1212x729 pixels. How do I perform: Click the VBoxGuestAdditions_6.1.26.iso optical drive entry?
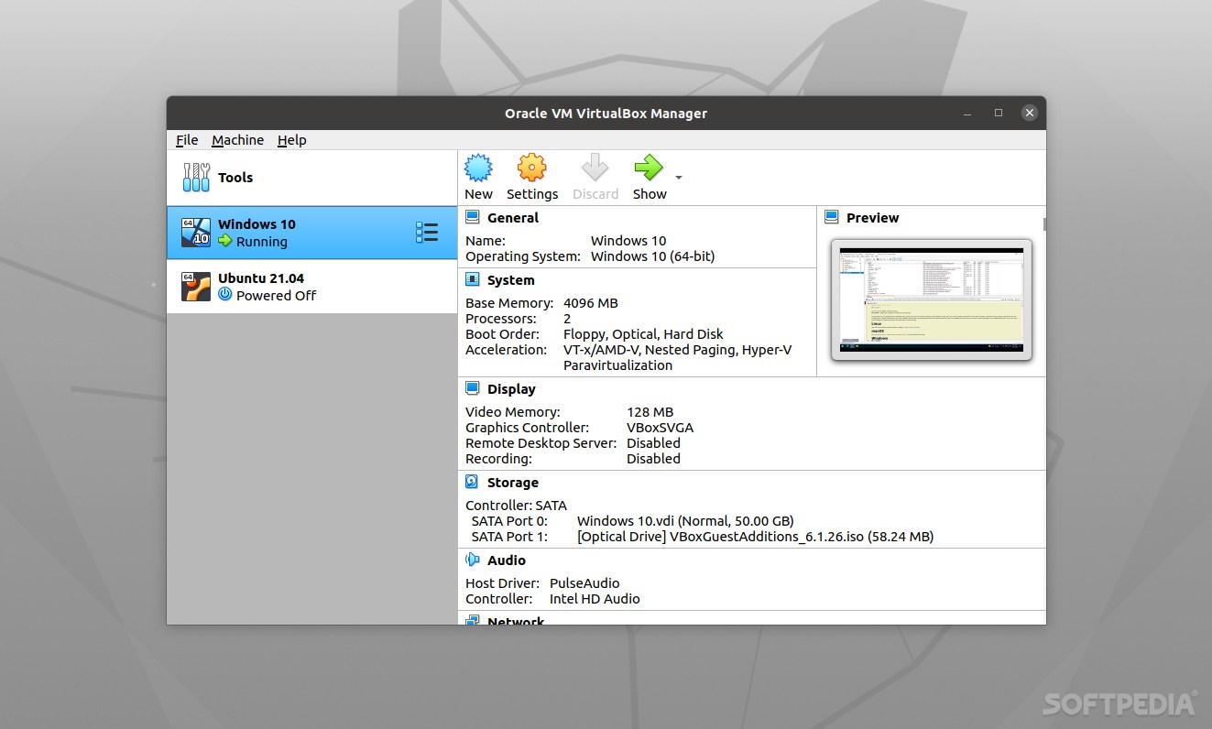click(x=756, y=537)
